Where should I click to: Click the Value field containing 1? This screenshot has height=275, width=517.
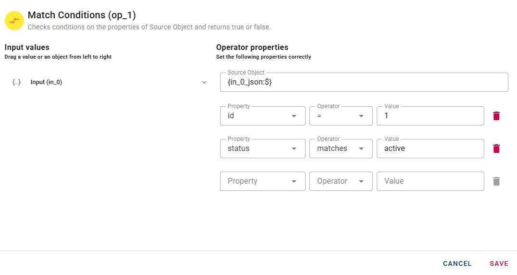coord(430,116)
